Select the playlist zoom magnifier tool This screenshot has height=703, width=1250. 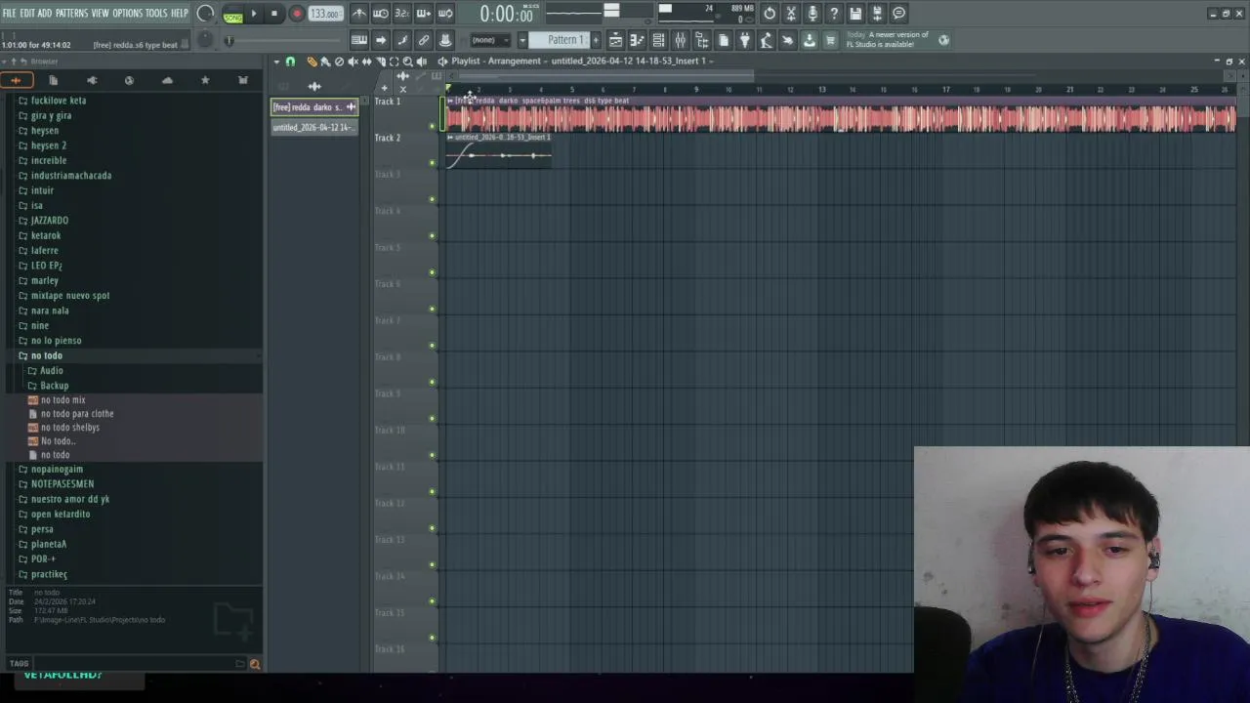pyautogui.click(x=407, y=62)
